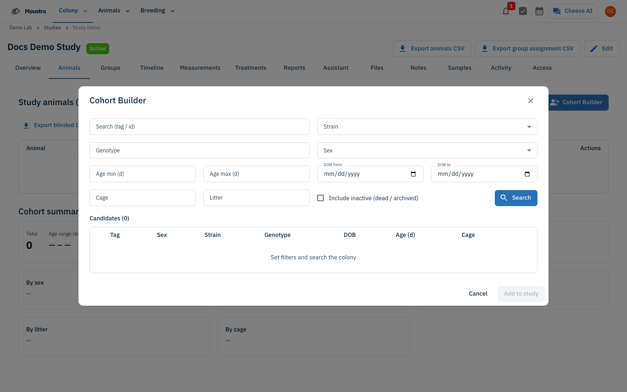Open the DC user avatar
This screenshot has height=392, width=627.
[x=610, y=11]
